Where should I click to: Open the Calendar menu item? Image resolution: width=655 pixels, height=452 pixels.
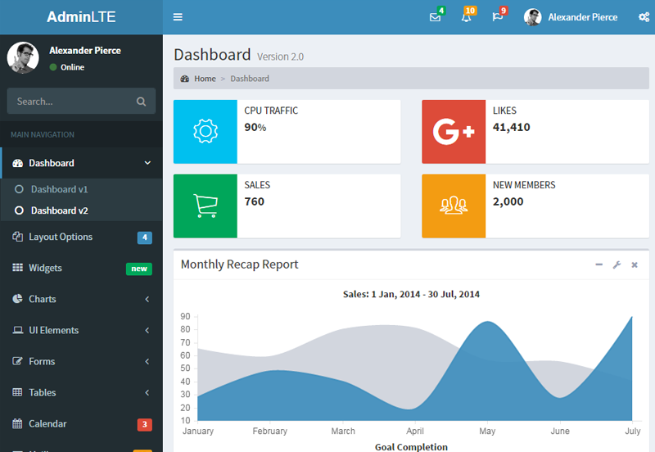[82, 424]
